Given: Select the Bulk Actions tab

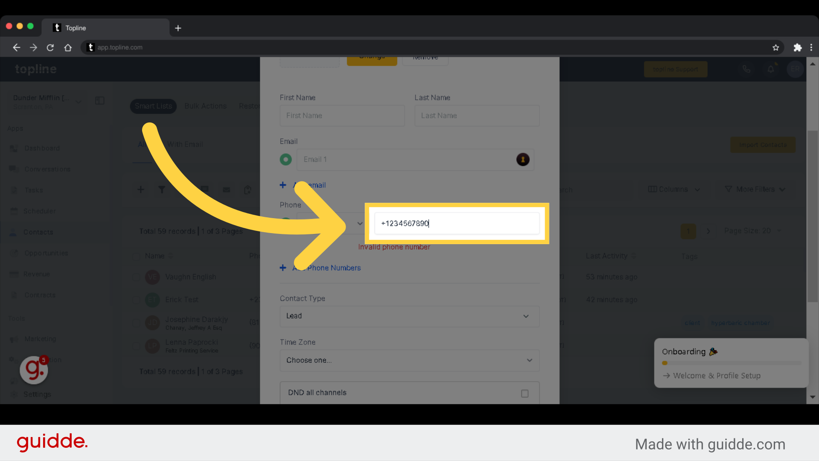Looking at the screenshot, I should coord(205,106).
